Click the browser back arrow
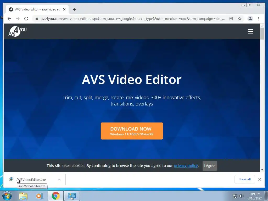This screenshot has height=201, width=268. point(9,19)
